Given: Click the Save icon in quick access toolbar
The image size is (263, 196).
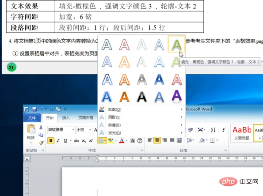Looking at the screenshot, I should coord(34,109).
